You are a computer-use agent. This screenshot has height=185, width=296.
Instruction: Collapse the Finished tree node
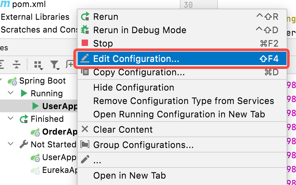(11, 119)
